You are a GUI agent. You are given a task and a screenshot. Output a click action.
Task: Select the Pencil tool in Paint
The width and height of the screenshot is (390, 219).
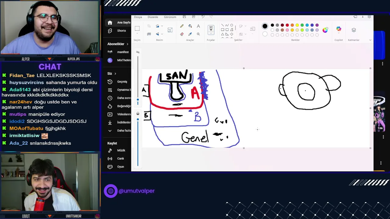pos(182,26)
